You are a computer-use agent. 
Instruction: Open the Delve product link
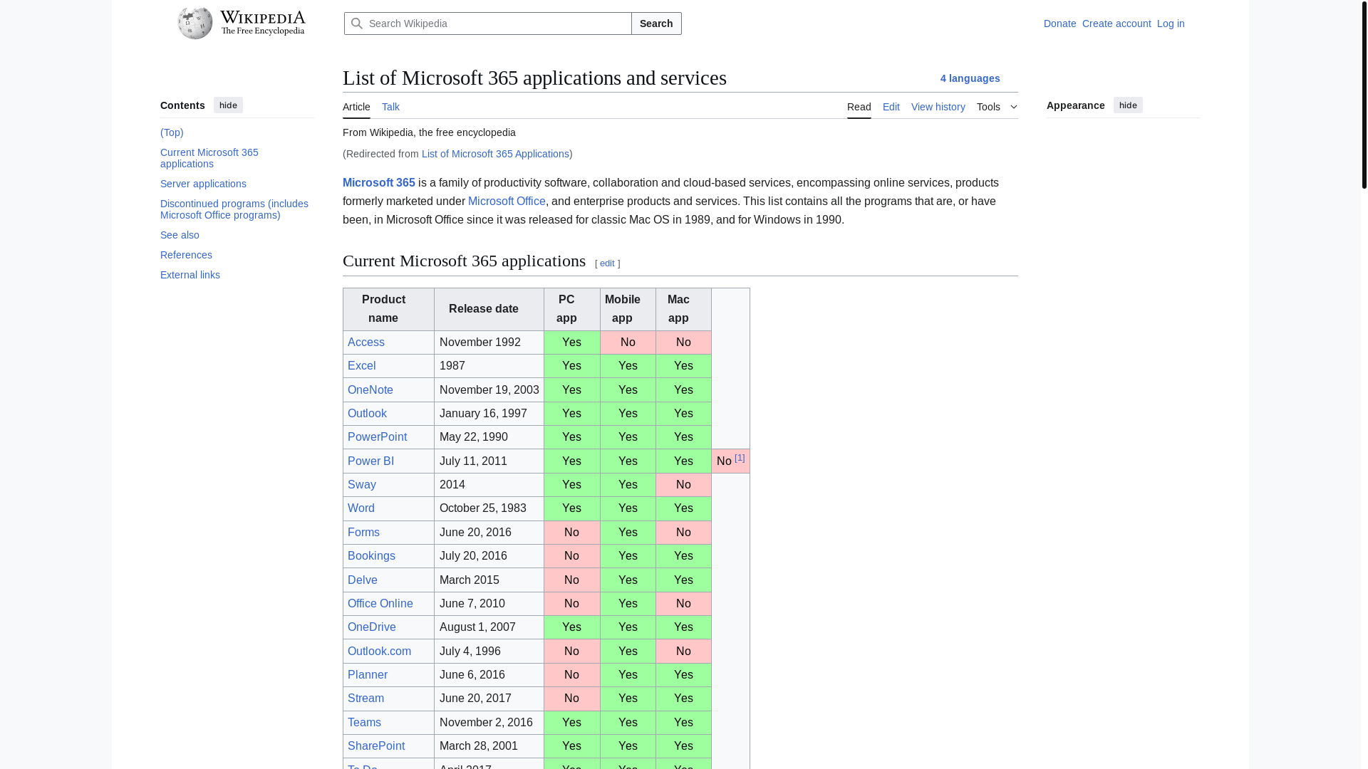[x=363, y=580]
